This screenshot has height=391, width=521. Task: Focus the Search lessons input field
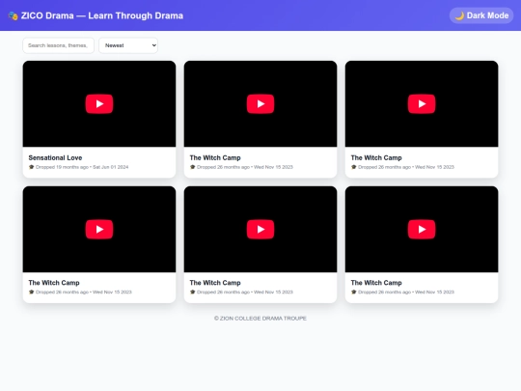pos(58,45)
